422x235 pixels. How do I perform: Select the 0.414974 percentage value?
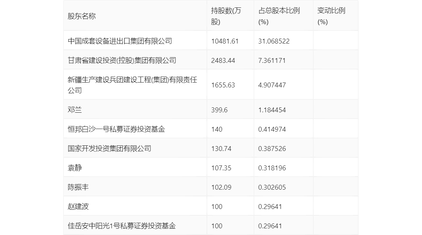[x=272, y=129]
